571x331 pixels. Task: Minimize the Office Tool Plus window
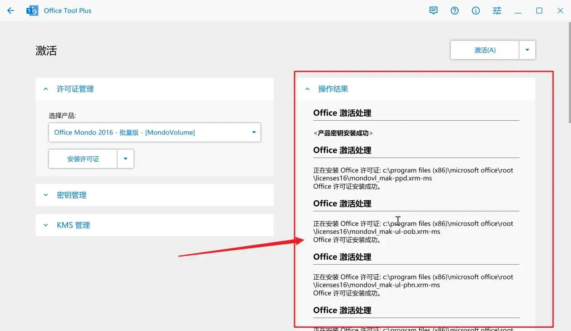point(518,10)
